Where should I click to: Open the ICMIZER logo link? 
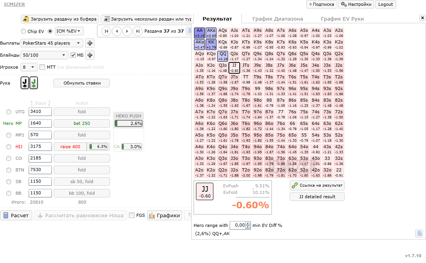pyautogui.click(x=14, y=4)
